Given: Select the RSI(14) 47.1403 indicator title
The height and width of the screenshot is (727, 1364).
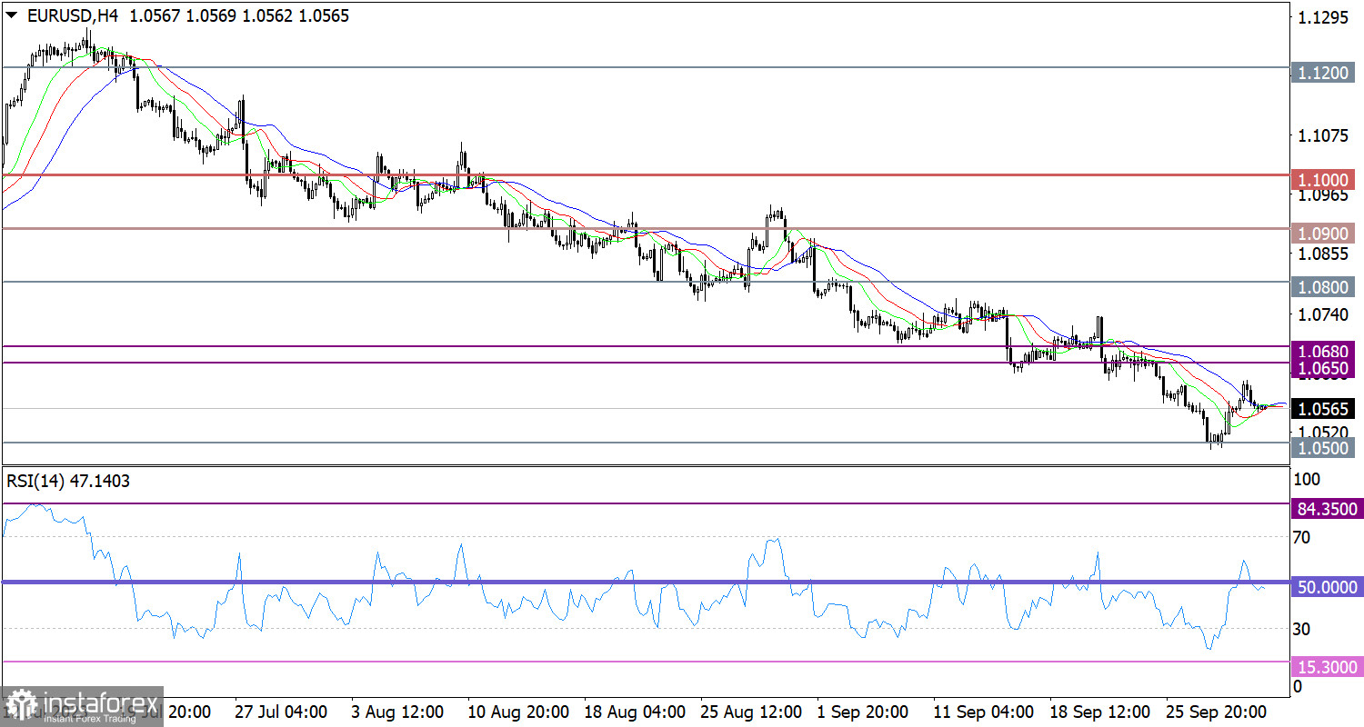Looking at the screenshot, I should tap(68, 482).
